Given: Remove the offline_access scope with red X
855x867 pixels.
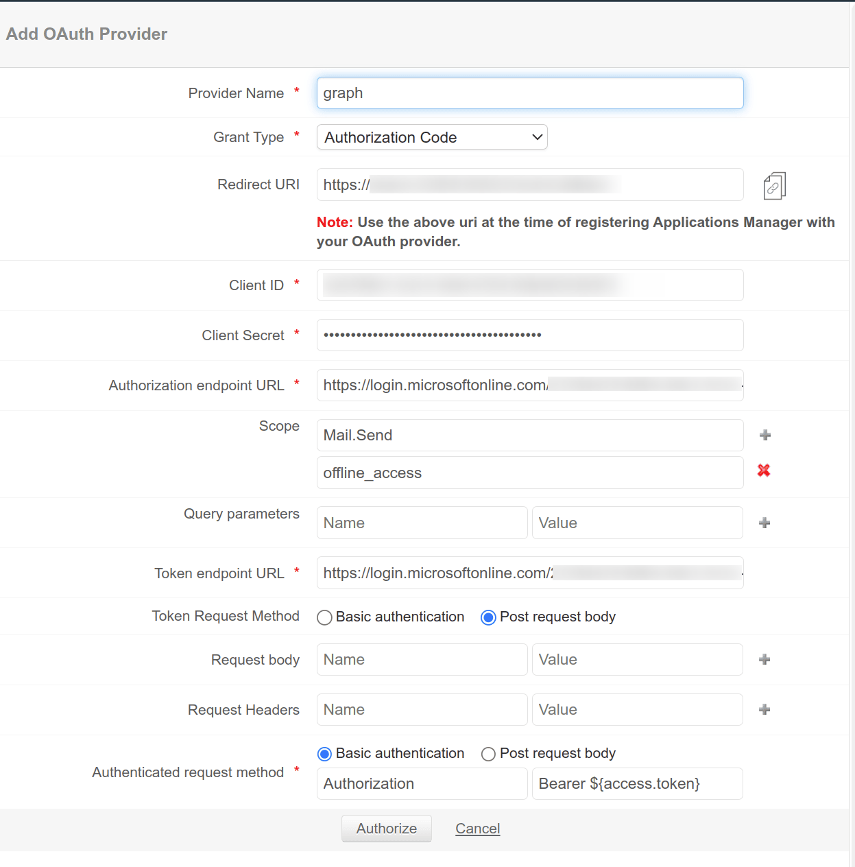Looking at the screenshot, I should coord(764,471).
